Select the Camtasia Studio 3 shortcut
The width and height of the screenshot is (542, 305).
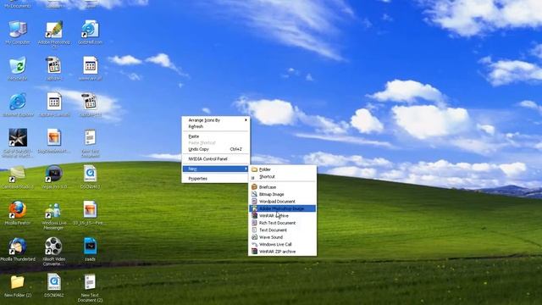coord(18,174)
